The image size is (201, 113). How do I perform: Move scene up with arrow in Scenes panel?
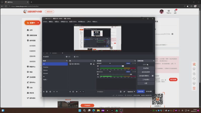[x=54, y=92]
